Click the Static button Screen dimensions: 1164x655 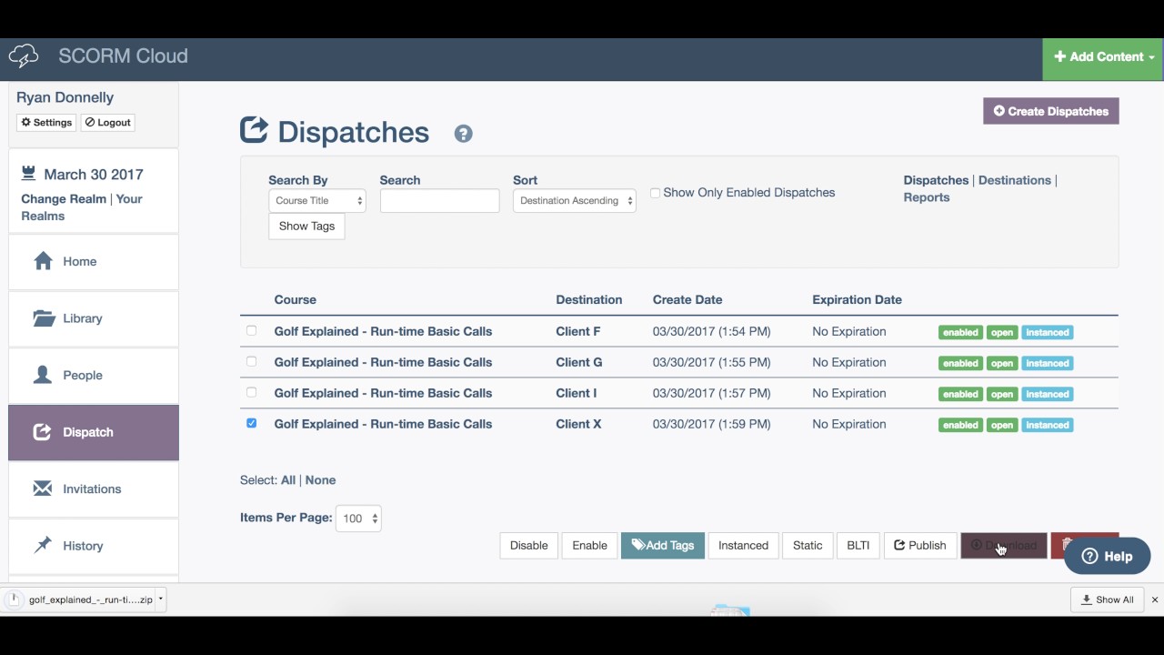808,545
